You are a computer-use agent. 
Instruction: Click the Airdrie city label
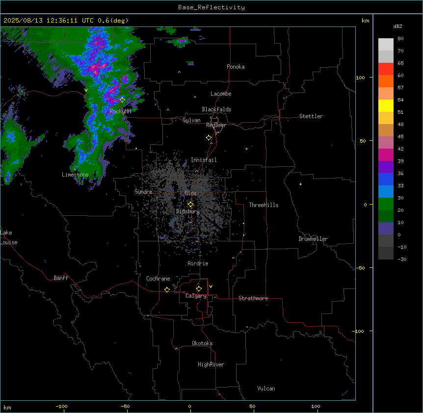[198, 263]
